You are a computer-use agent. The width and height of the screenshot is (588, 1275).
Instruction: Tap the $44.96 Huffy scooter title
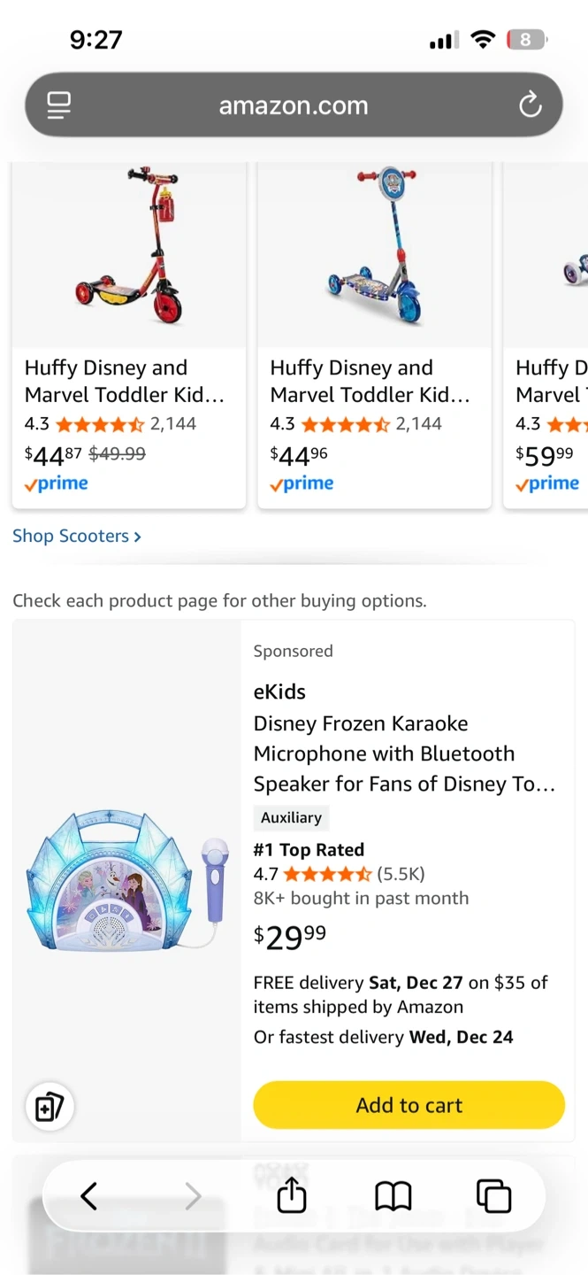(x=370, y=381)
